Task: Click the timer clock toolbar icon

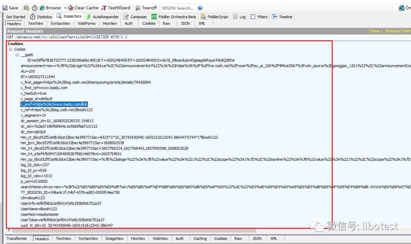Action: 35,8
